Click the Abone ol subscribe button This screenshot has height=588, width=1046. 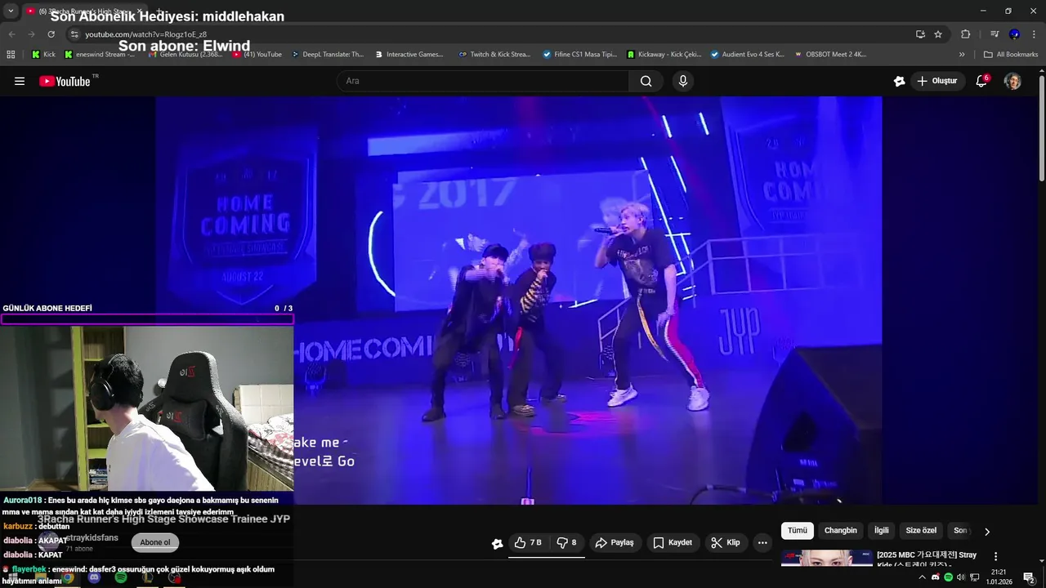click(x=155, y=542)
